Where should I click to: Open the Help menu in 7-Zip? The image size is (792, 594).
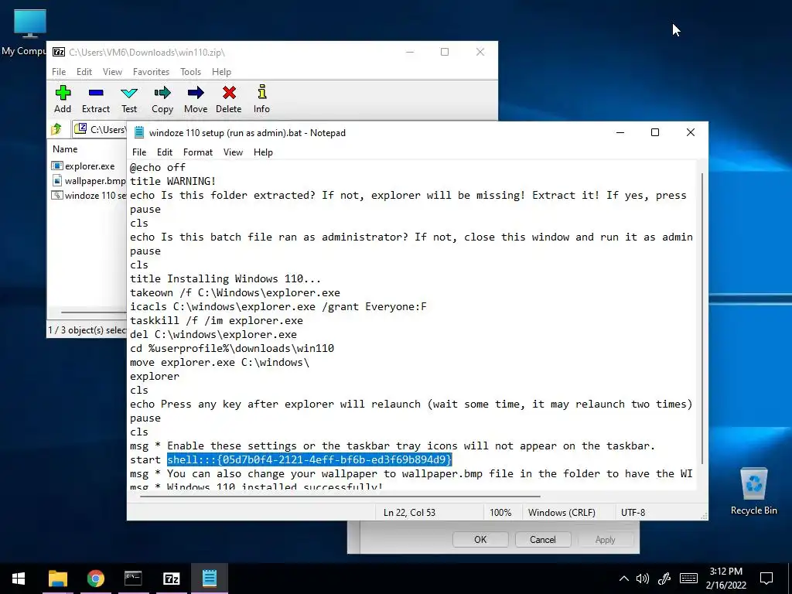coord(221,72)
